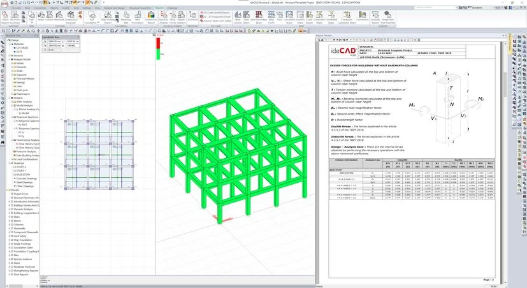Open Single Part And Assembly report
Viewport: 527px width, 288px height.
[388, 18]
